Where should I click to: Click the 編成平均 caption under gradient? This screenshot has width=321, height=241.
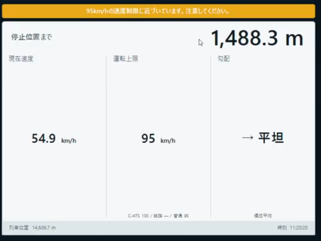[263, 216]
